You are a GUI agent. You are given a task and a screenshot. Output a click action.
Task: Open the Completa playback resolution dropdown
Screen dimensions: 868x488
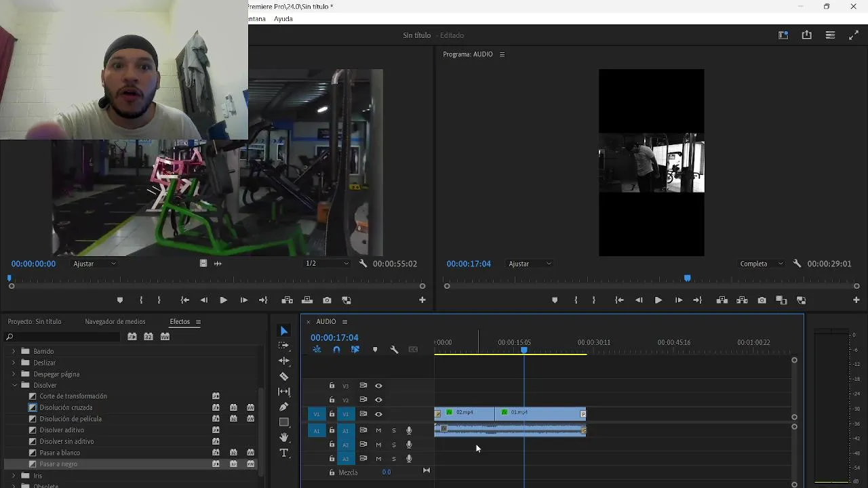click(x=761, y=264)
